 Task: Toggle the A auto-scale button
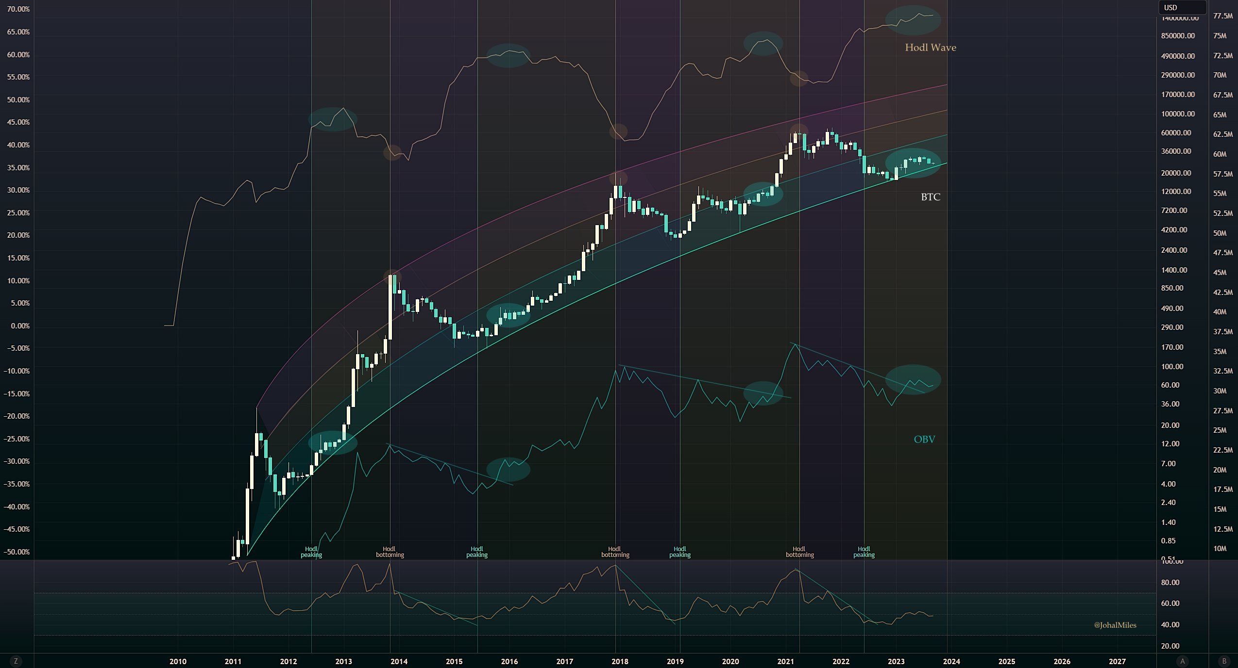pos(1183,661)
